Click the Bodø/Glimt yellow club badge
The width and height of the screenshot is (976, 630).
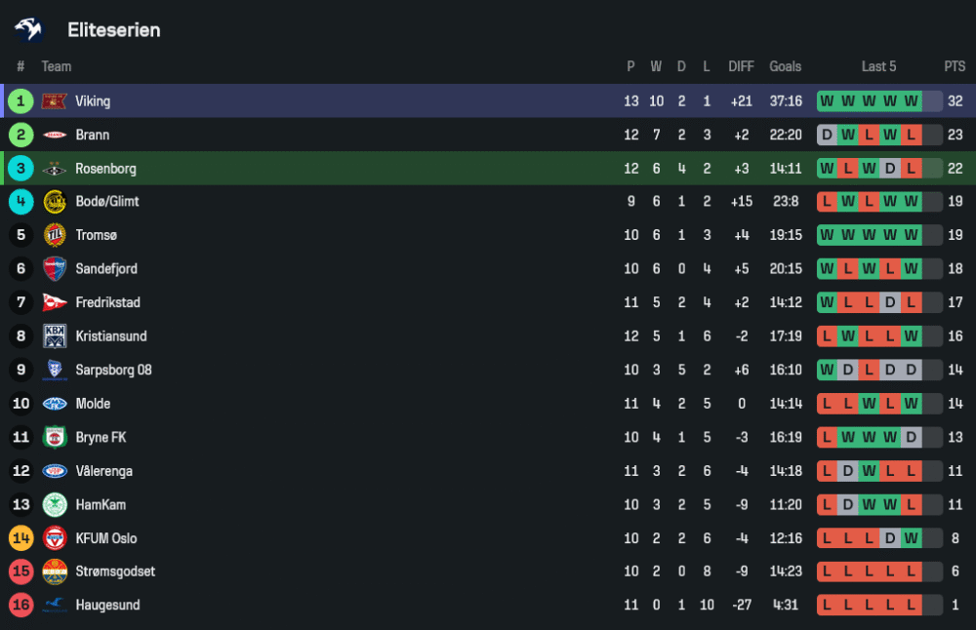click(54, 202)
